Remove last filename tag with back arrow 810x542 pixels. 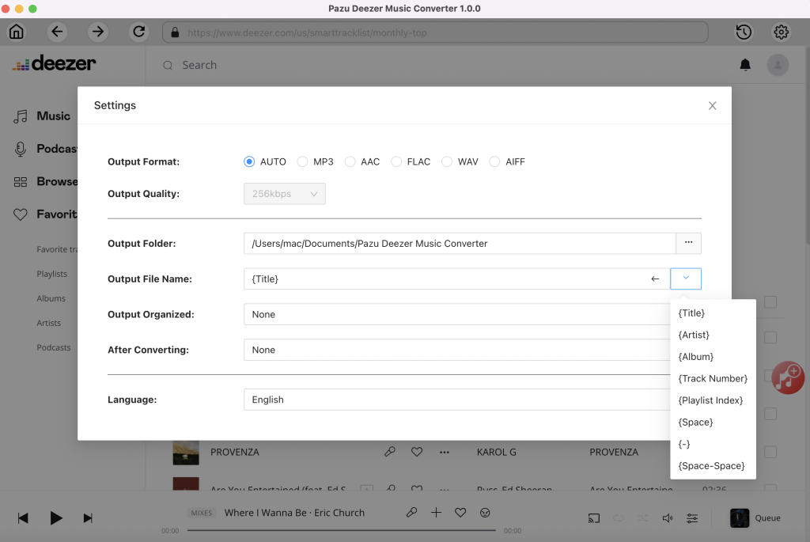655,279
